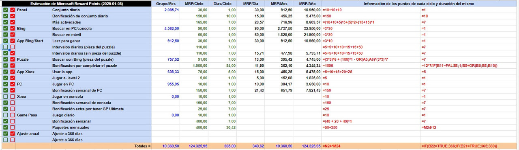Check green box for Juego diario row

pyautogui.click(x=5, y=115)
